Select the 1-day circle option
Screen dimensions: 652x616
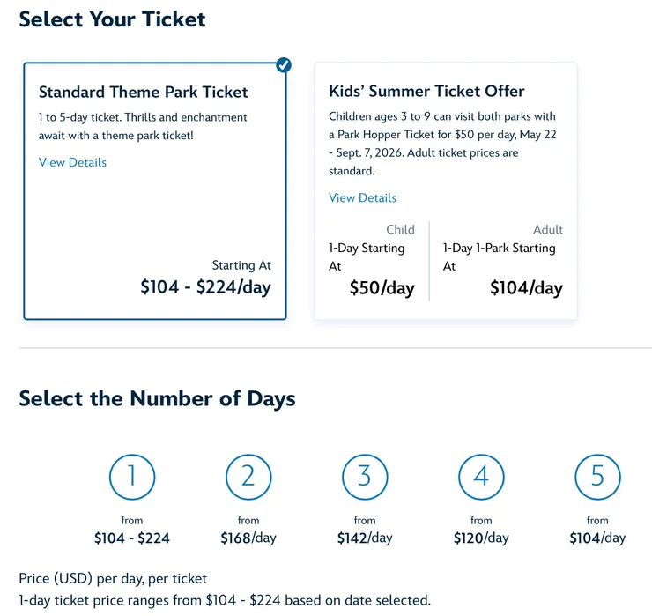click(132, 477)
